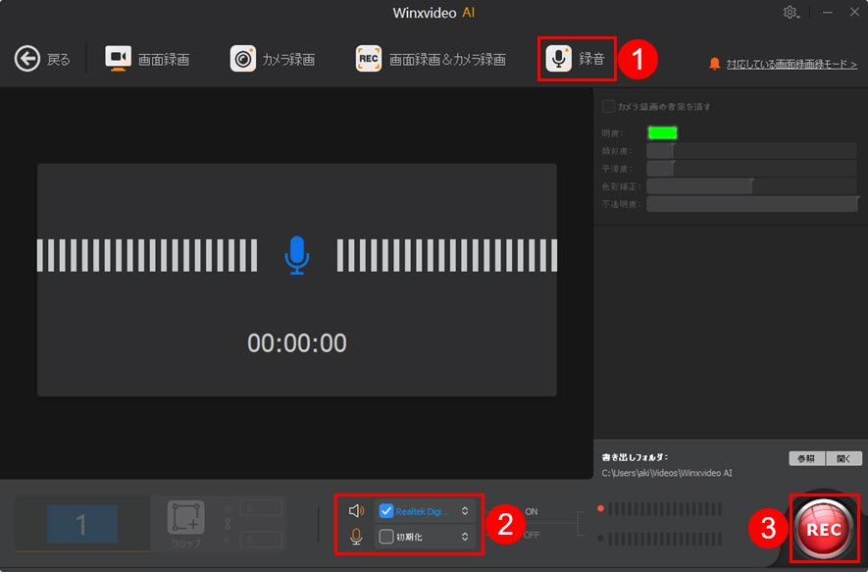Uncheck the Realtek Digi... speaker checkbox

pyautogui.click(x=385, y=511)
